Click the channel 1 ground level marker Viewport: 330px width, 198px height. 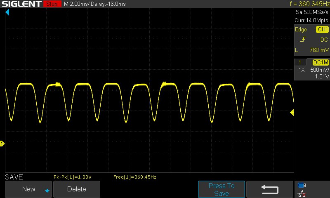[x=2, y=144]
